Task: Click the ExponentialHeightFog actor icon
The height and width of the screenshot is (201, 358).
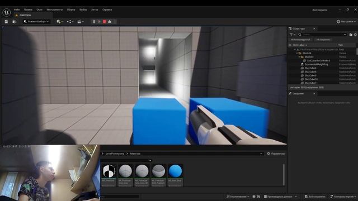Action: point(302,65)
